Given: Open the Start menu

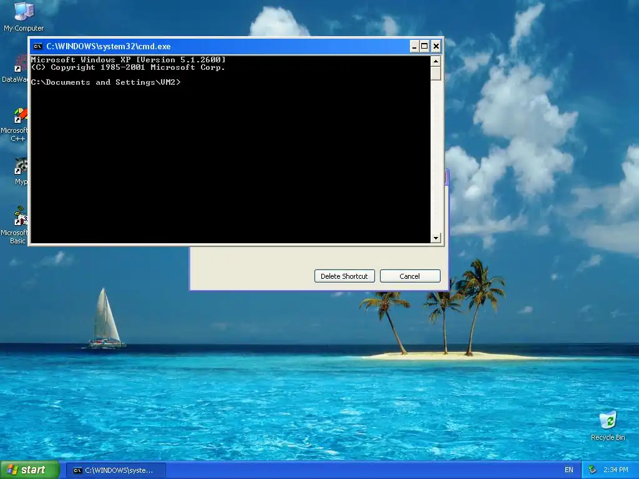Looking at the screenshot, I should [x=30, y=470].
